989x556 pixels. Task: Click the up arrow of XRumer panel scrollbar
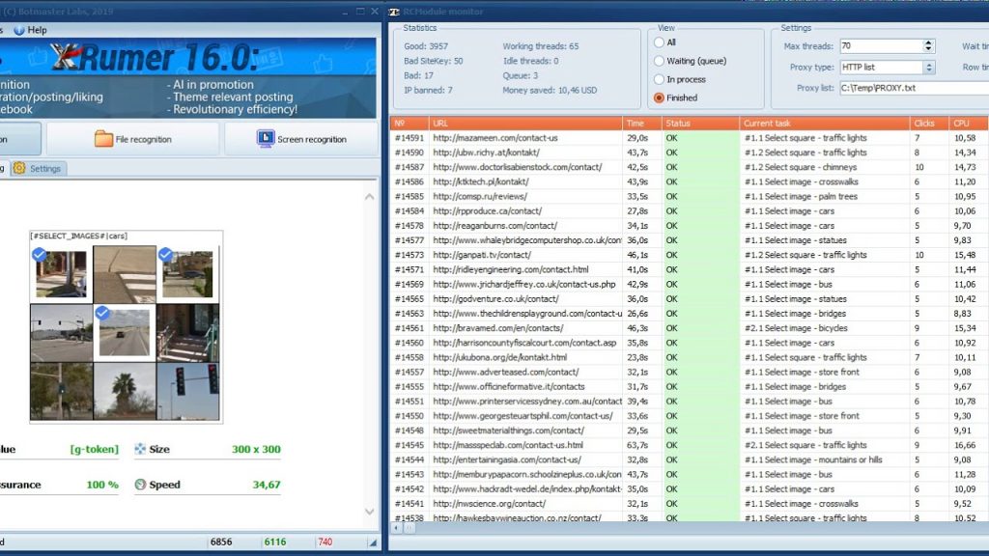[x=370, y=197]
